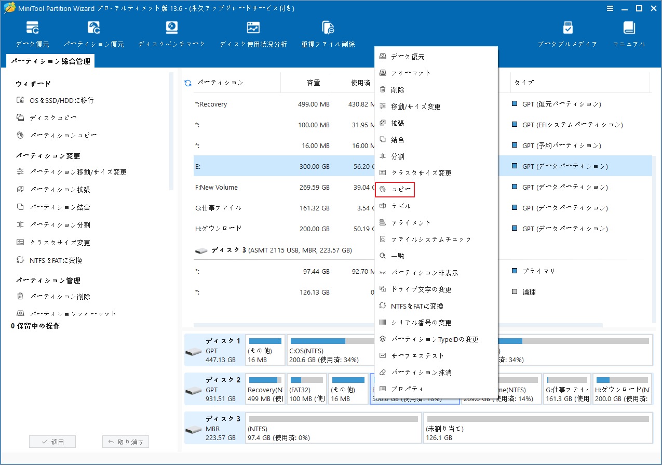
Task: Select Data Recovery (データ復元) in context menu
Action: point(436,57)
